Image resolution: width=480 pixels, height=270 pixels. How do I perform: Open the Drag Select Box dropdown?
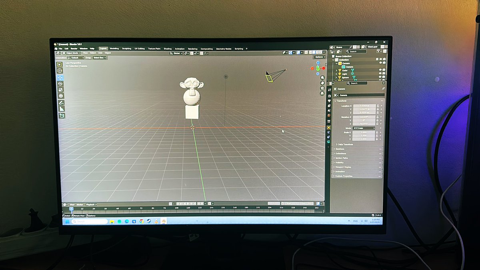pyautogui.click(x=100, y=58)
